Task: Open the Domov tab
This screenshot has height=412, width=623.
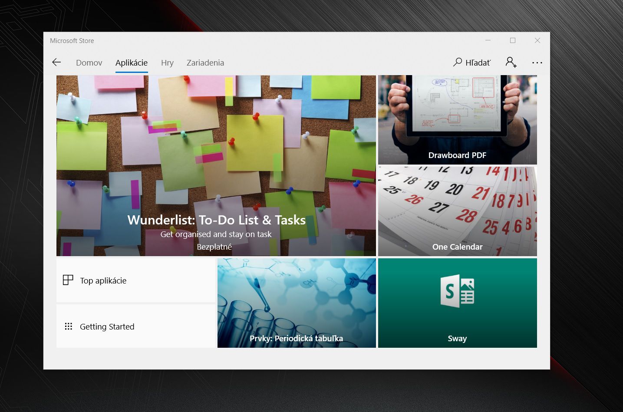Action: click(89, 63)
